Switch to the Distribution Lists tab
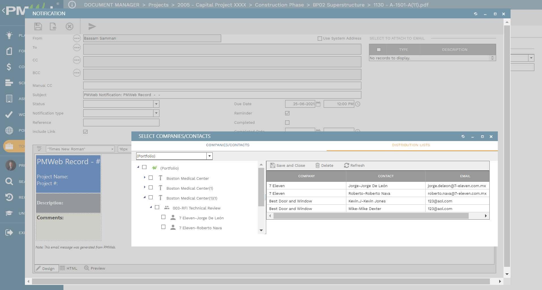This screenshot has height=290, width=542. click(411, 145)
